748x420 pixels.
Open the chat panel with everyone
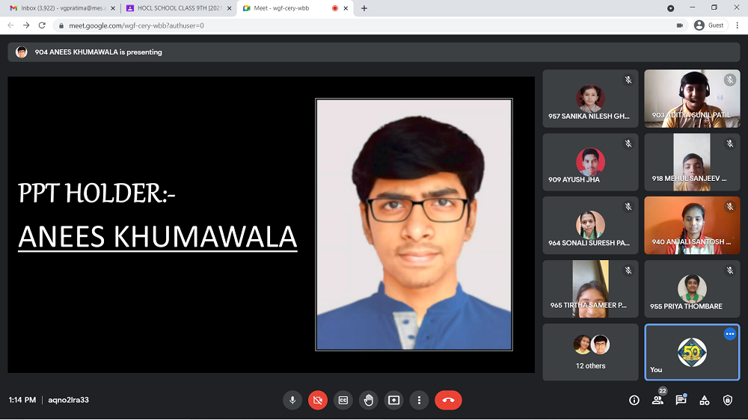pyautogui.click(x=681, y=401)
